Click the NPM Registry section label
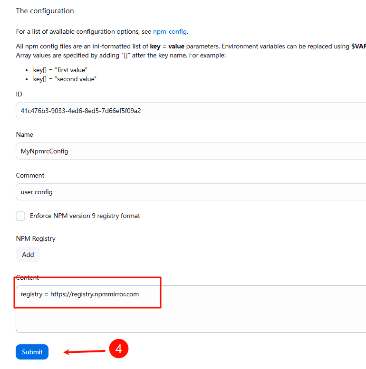This screenshot has width=366, height=369. tap(36, 238)
